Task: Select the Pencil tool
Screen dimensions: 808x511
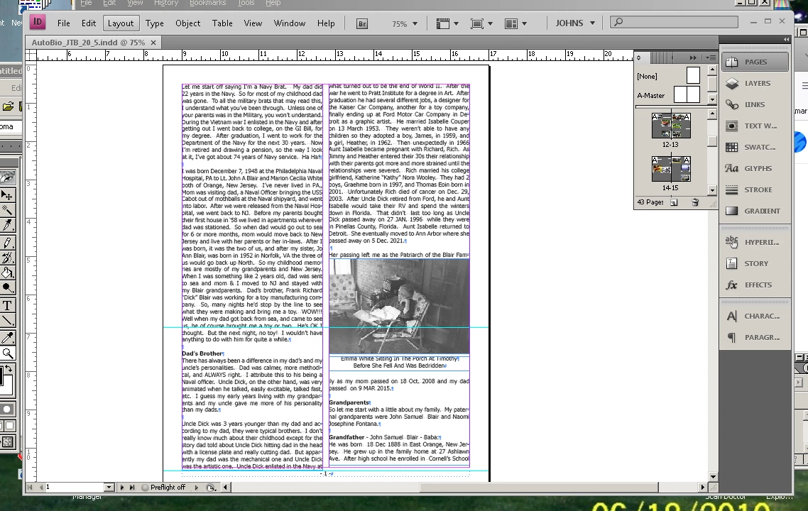Action: click(7, 243)
